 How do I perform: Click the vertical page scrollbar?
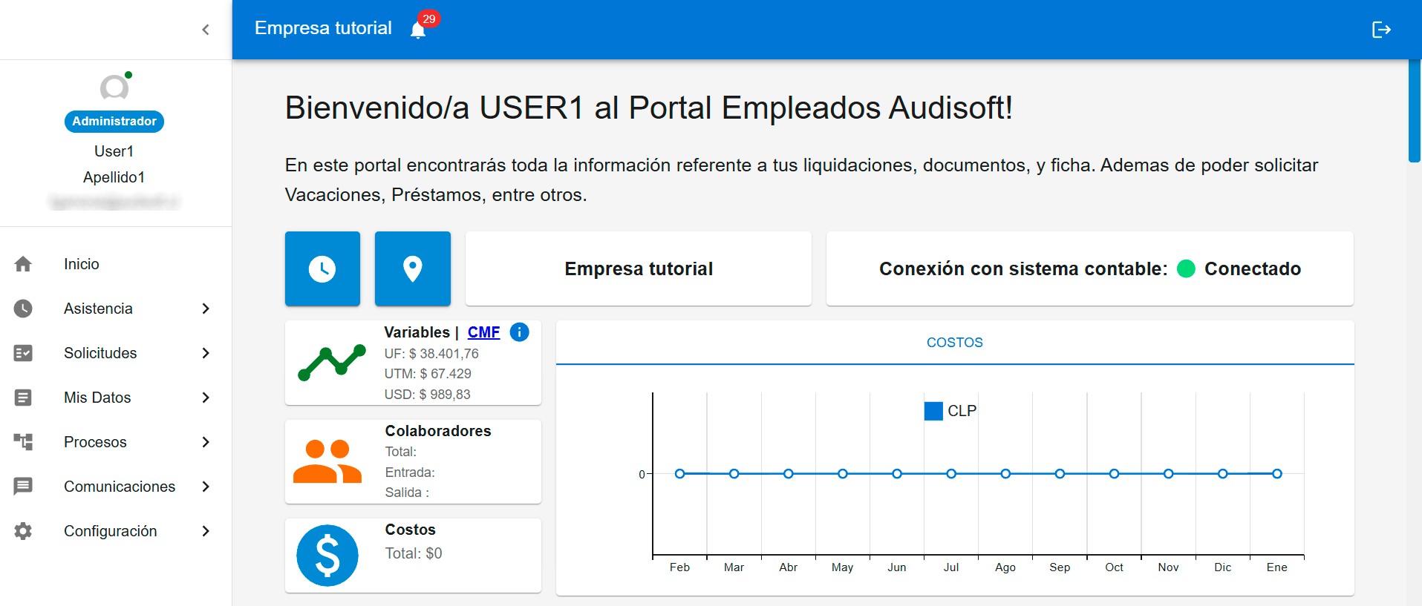(1414, 111)
